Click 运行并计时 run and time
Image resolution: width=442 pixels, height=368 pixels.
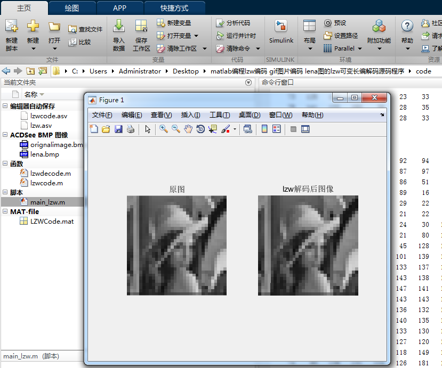pyautogui.click(x=236, y=36)
